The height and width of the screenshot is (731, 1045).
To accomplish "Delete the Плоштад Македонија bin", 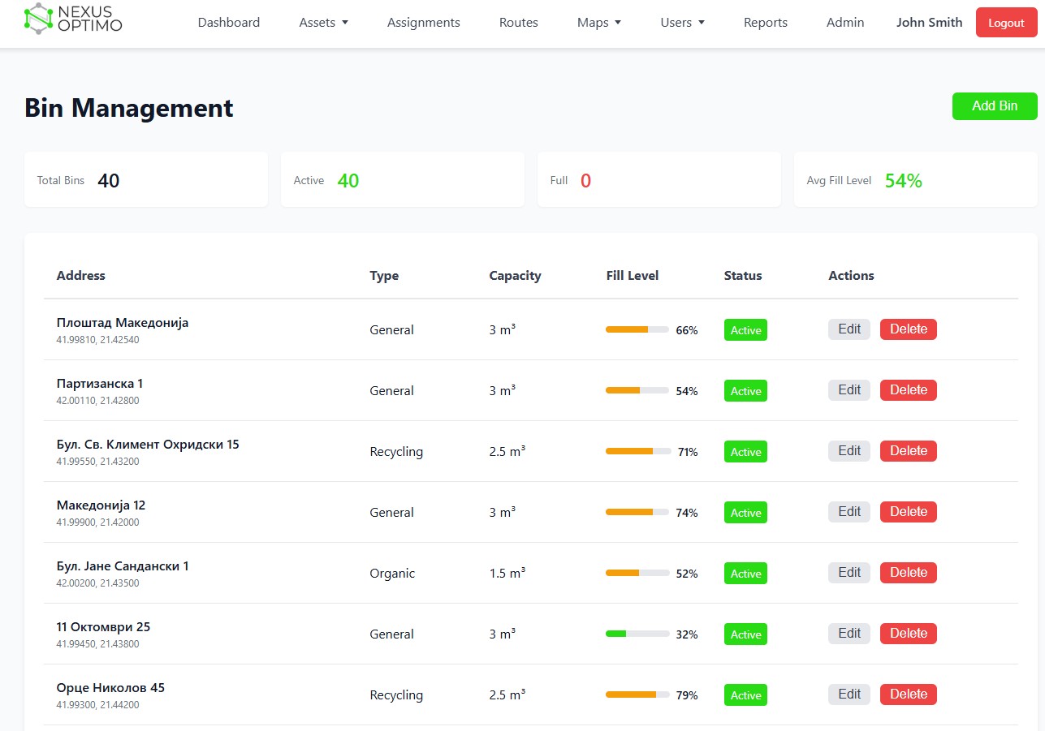I will 909,329.
